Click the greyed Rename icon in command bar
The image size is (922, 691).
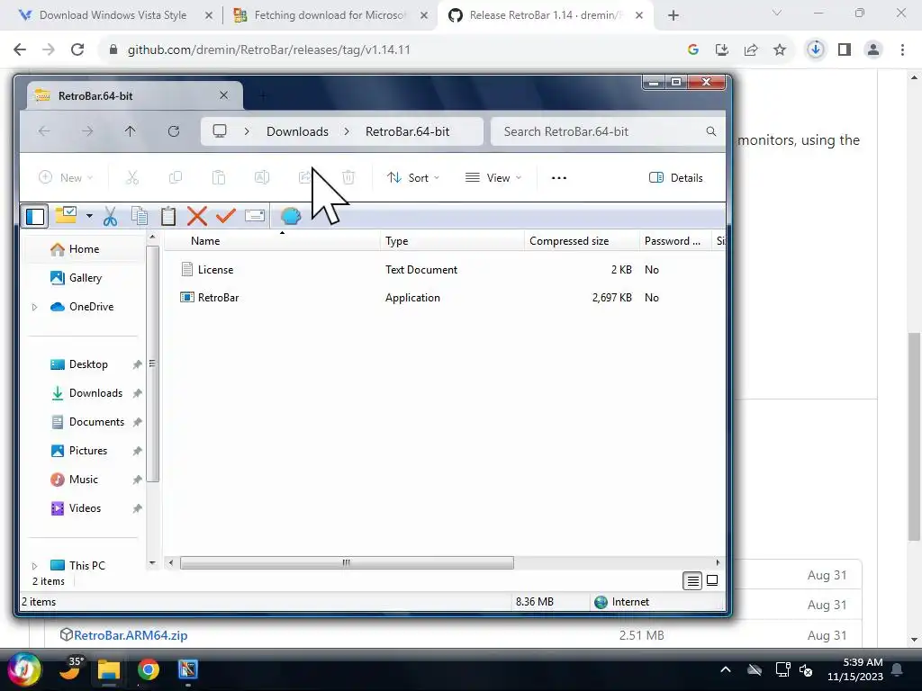point(262,177)
